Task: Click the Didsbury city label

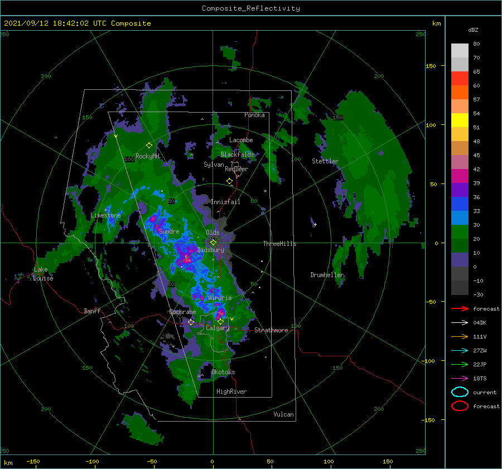Action: coord(211,250)
